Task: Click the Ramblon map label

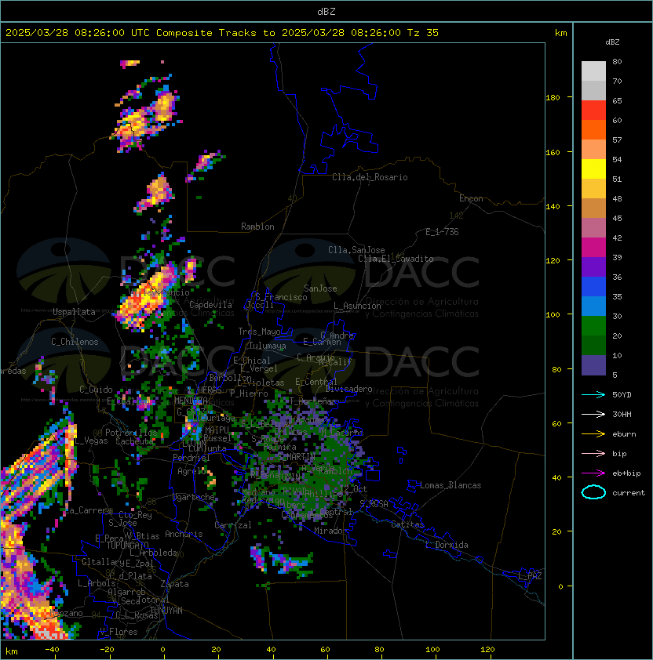Action: 257,227
